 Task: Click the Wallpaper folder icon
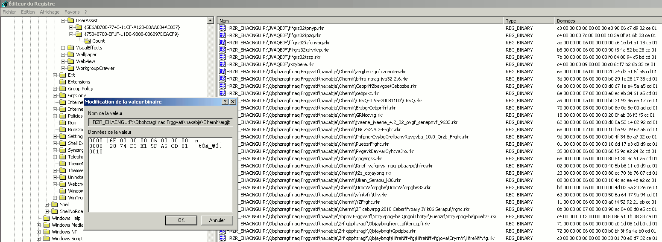tap(71, 55)
